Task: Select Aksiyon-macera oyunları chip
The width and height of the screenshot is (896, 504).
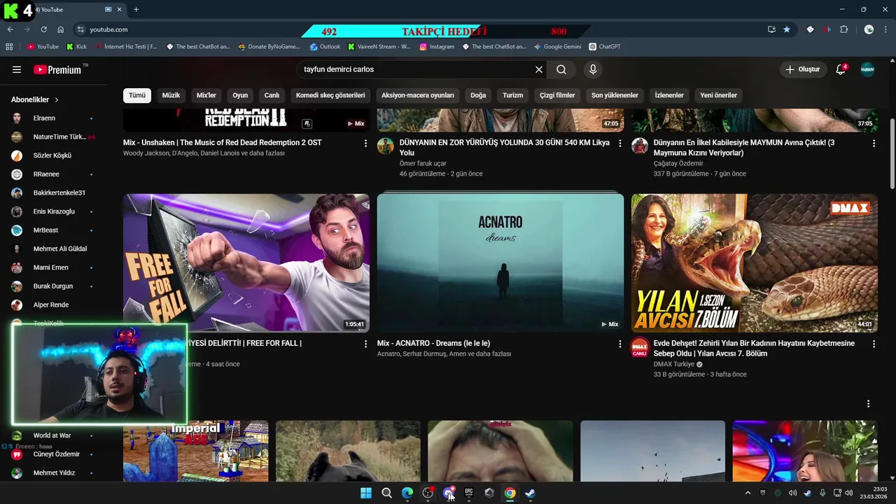Action: (x=418, y=95)
